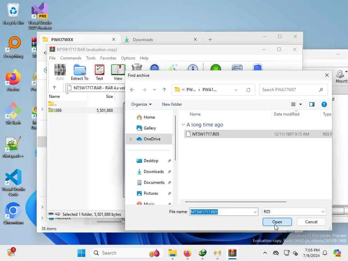Click the Open button
The image size is (348, 261).
click(x=277, y=222)
